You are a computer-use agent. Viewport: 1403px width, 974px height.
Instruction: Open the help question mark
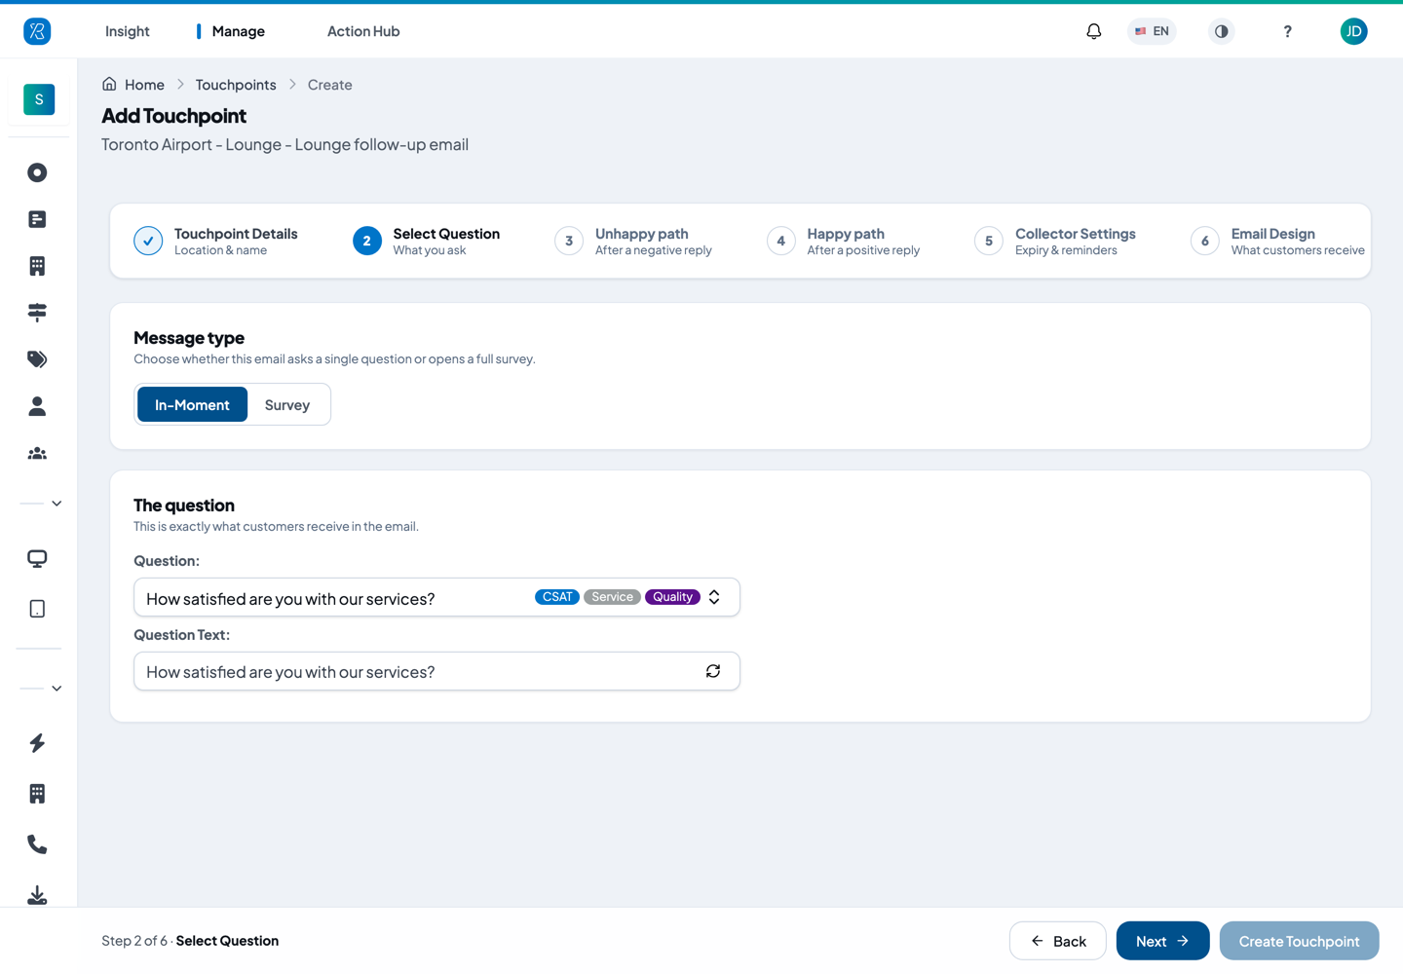pos(1287,31)
